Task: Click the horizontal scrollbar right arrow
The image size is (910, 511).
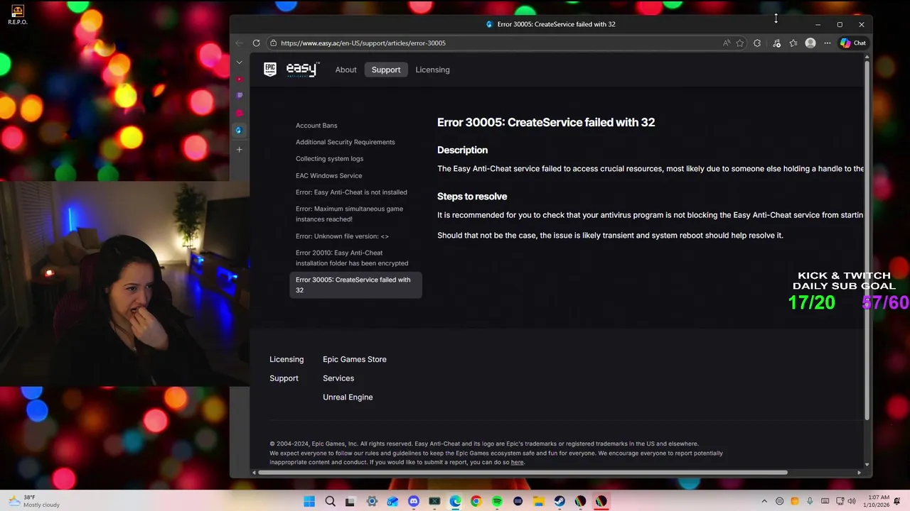Action: tap(859, 473)
